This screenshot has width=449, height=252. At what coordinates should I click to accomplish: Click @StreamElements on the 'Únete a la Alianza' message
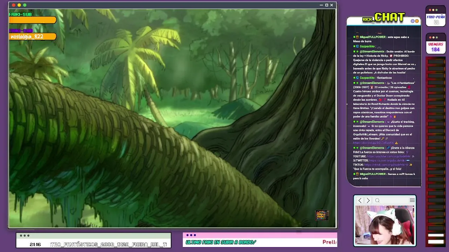click(x=372, y=148)
